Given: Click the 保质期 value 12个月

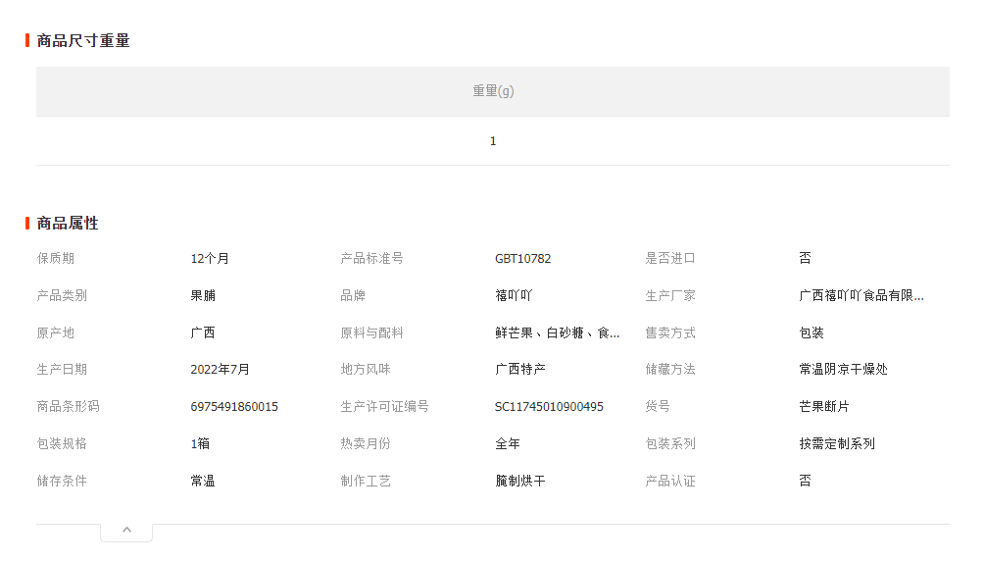Looking at the screenshot, I should 210,259.
